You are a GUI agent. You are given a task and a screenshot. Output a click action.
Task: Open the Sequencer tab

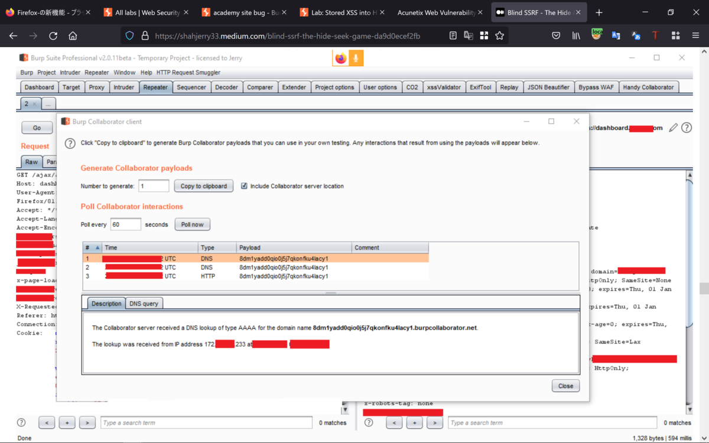pos(191,87)
